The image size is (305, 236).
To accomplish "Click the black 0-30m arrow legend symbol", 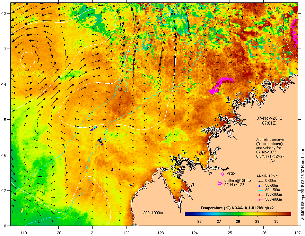I will click(261, 181).
